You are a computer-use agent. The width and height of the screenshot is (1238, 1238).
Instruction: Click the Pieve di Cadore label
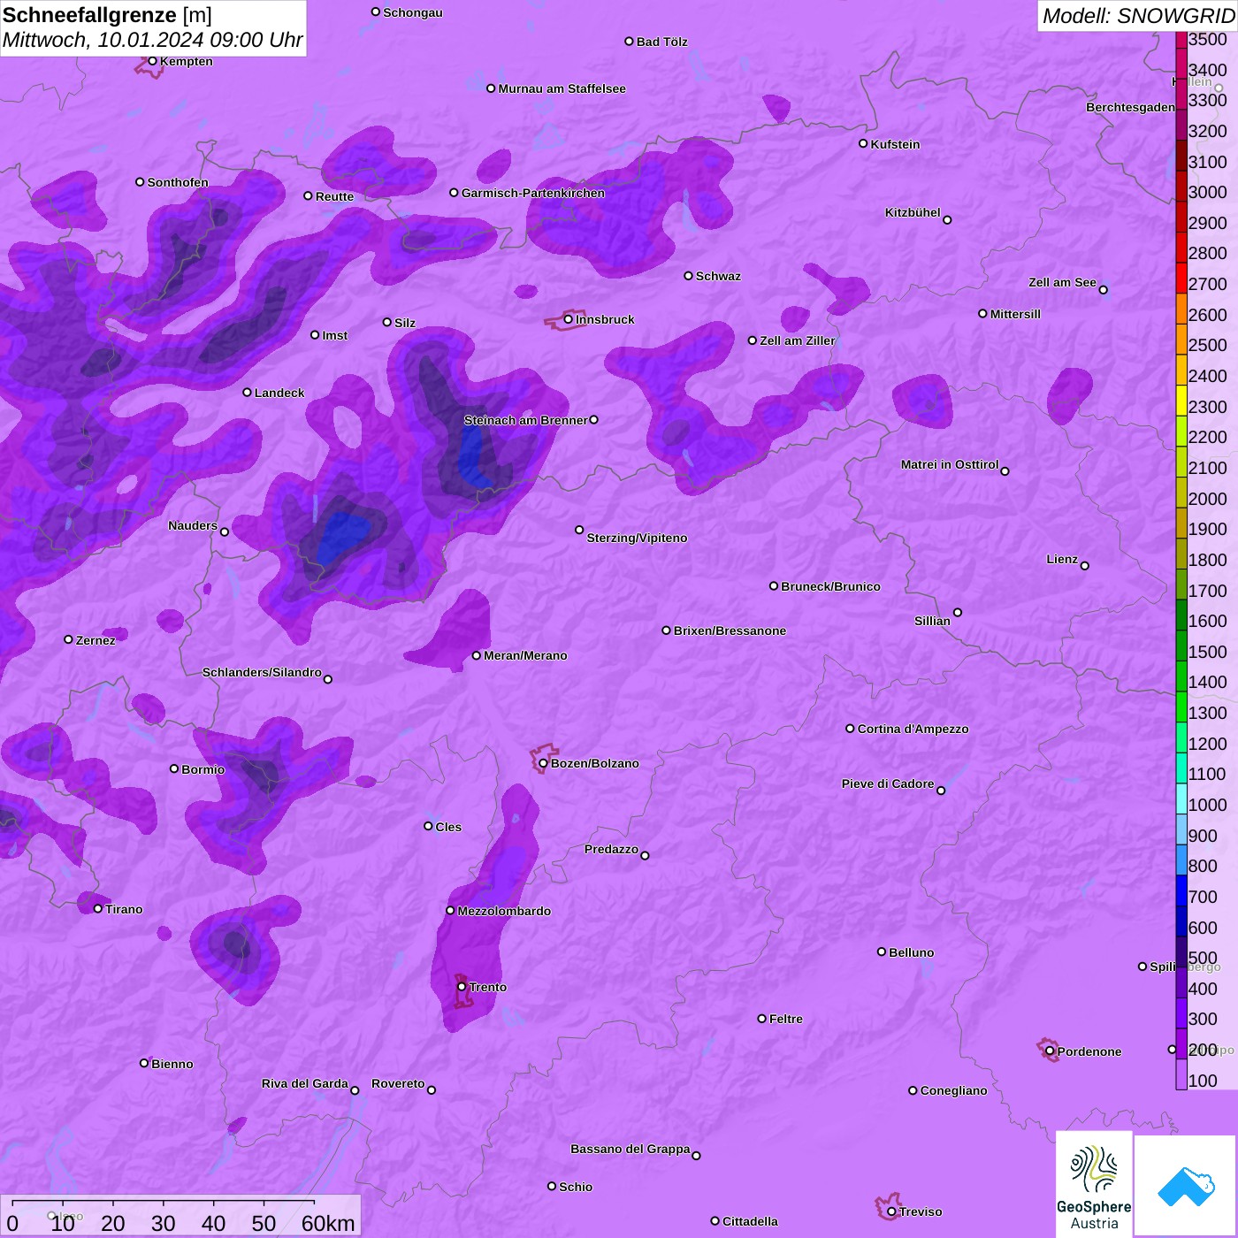888,783
